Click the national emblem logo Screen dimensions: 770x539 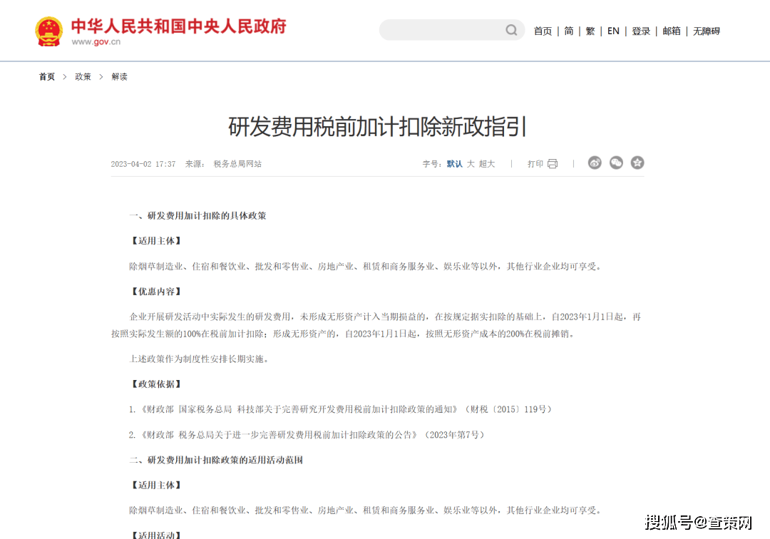49,31
